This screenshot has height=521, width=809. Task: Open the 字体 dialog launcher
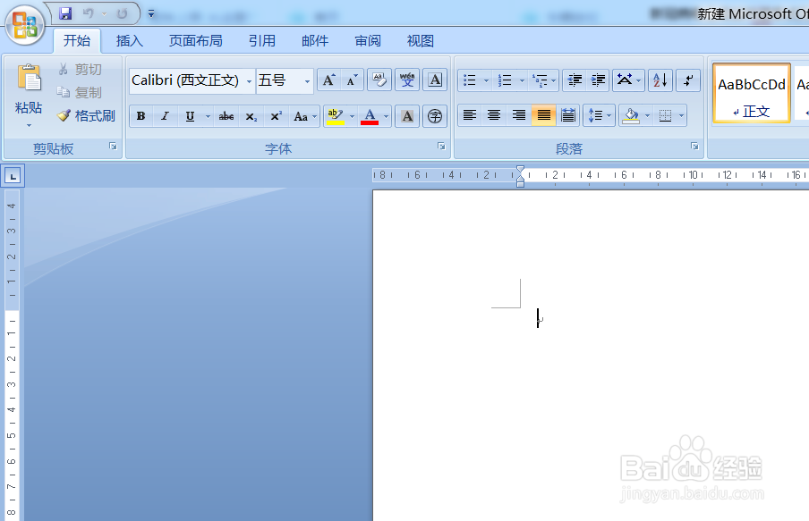(x=442, y=147)
